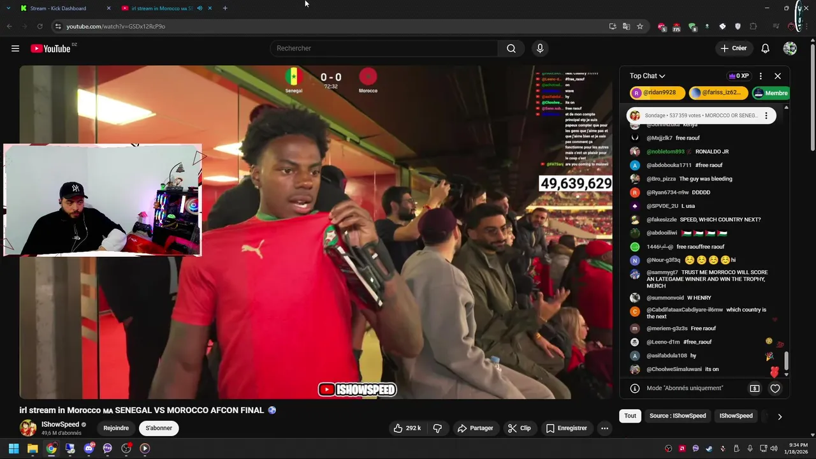Close the Kick Dashboard tab

[x=108, y=8]
